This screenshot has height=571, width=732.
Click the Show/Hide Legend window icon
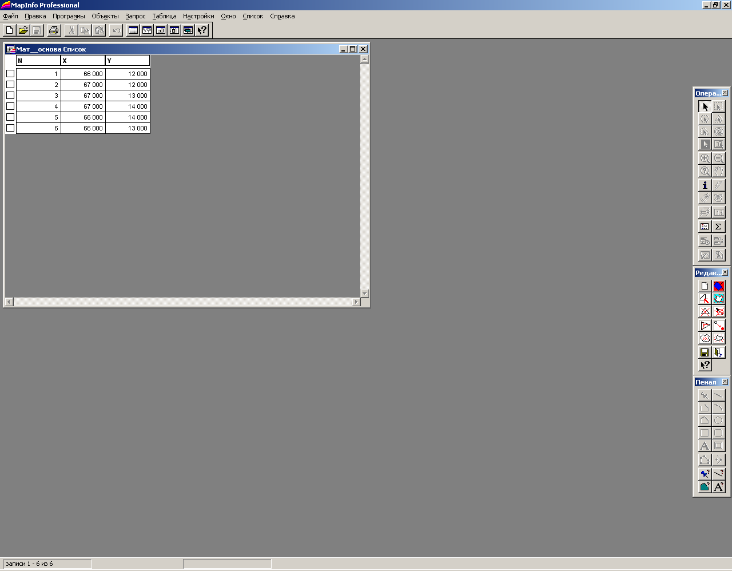click(705, 227)
